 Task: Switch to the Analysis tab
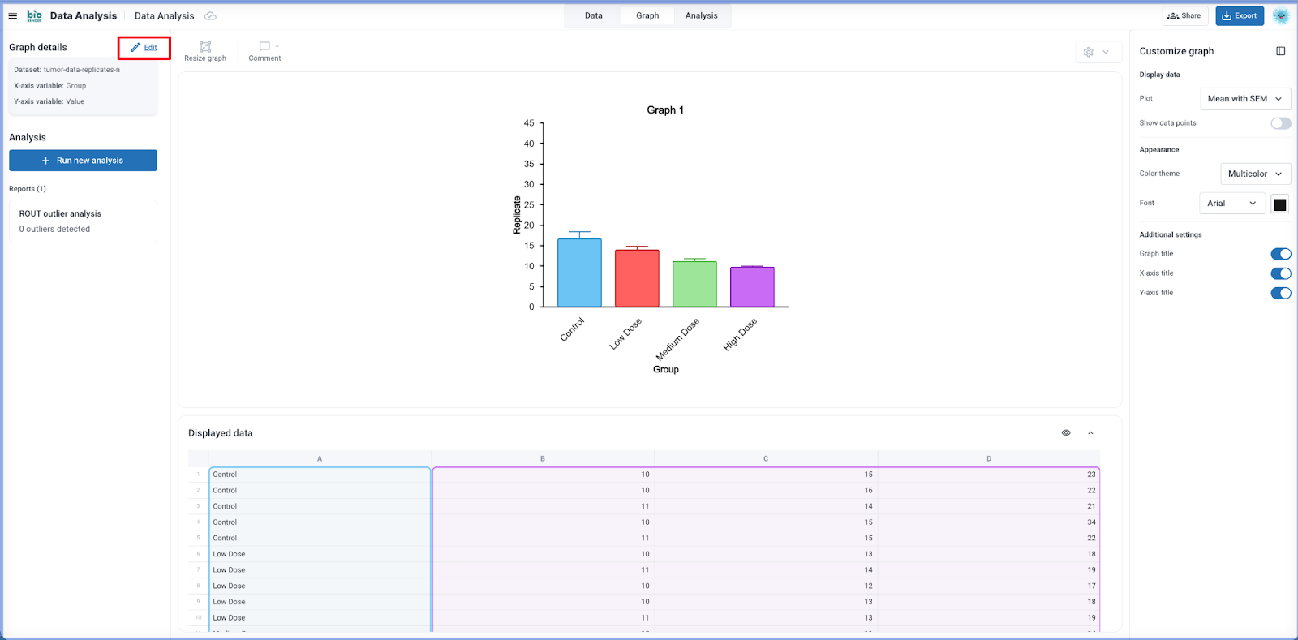(x=701, y=15)
